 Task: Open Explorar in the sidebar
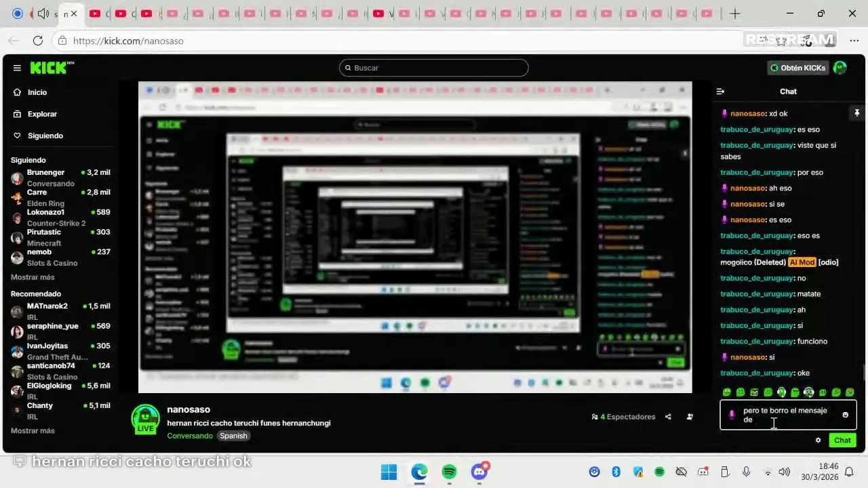(x=35, y=114)
